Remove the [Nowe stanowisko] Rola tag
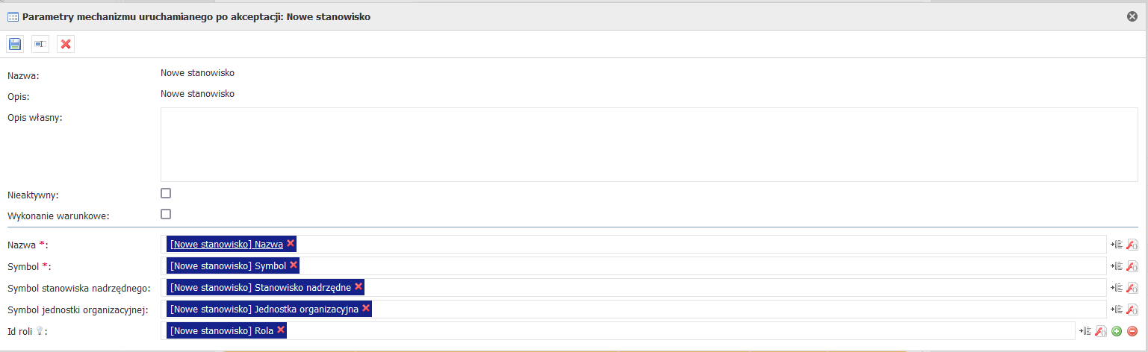 pos(281,330)
